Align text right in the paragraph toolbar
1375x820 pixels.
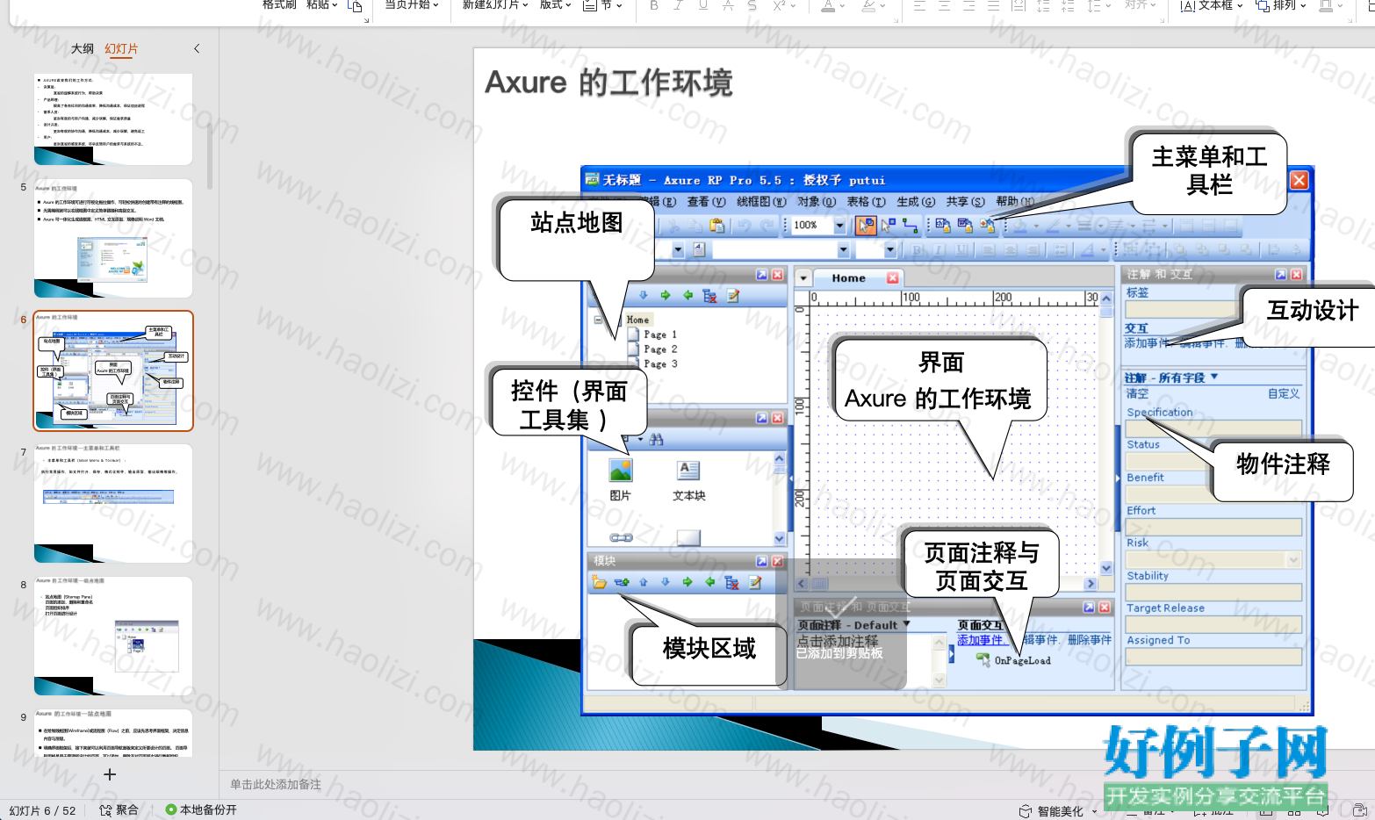969,5
